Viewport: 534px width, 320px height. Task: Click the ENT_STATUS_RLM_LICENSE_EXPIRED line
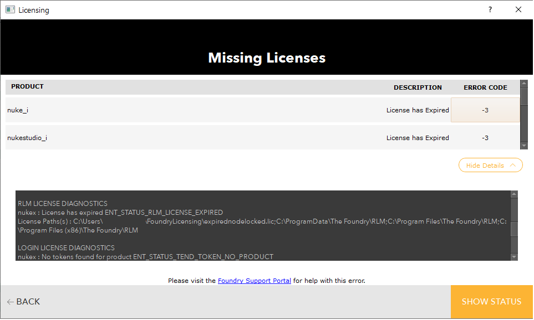point(120,213)
